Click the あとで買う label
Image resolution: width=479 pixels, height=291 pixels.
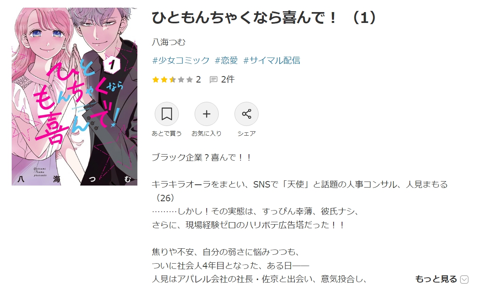click(166, 134)
